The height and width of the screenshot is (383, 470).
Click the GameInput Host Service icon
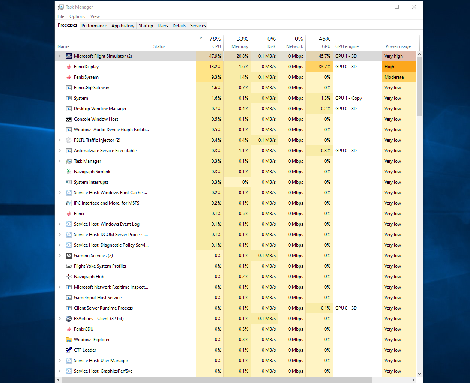pos(69,298)
